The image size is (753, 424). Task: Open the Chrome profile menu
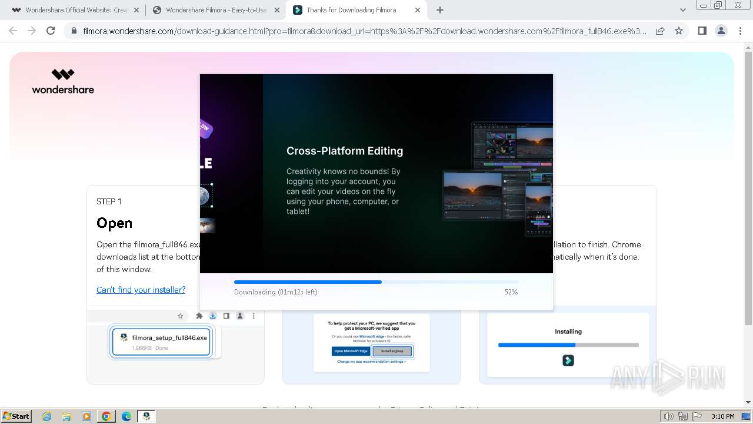click(x=721, y=31)
